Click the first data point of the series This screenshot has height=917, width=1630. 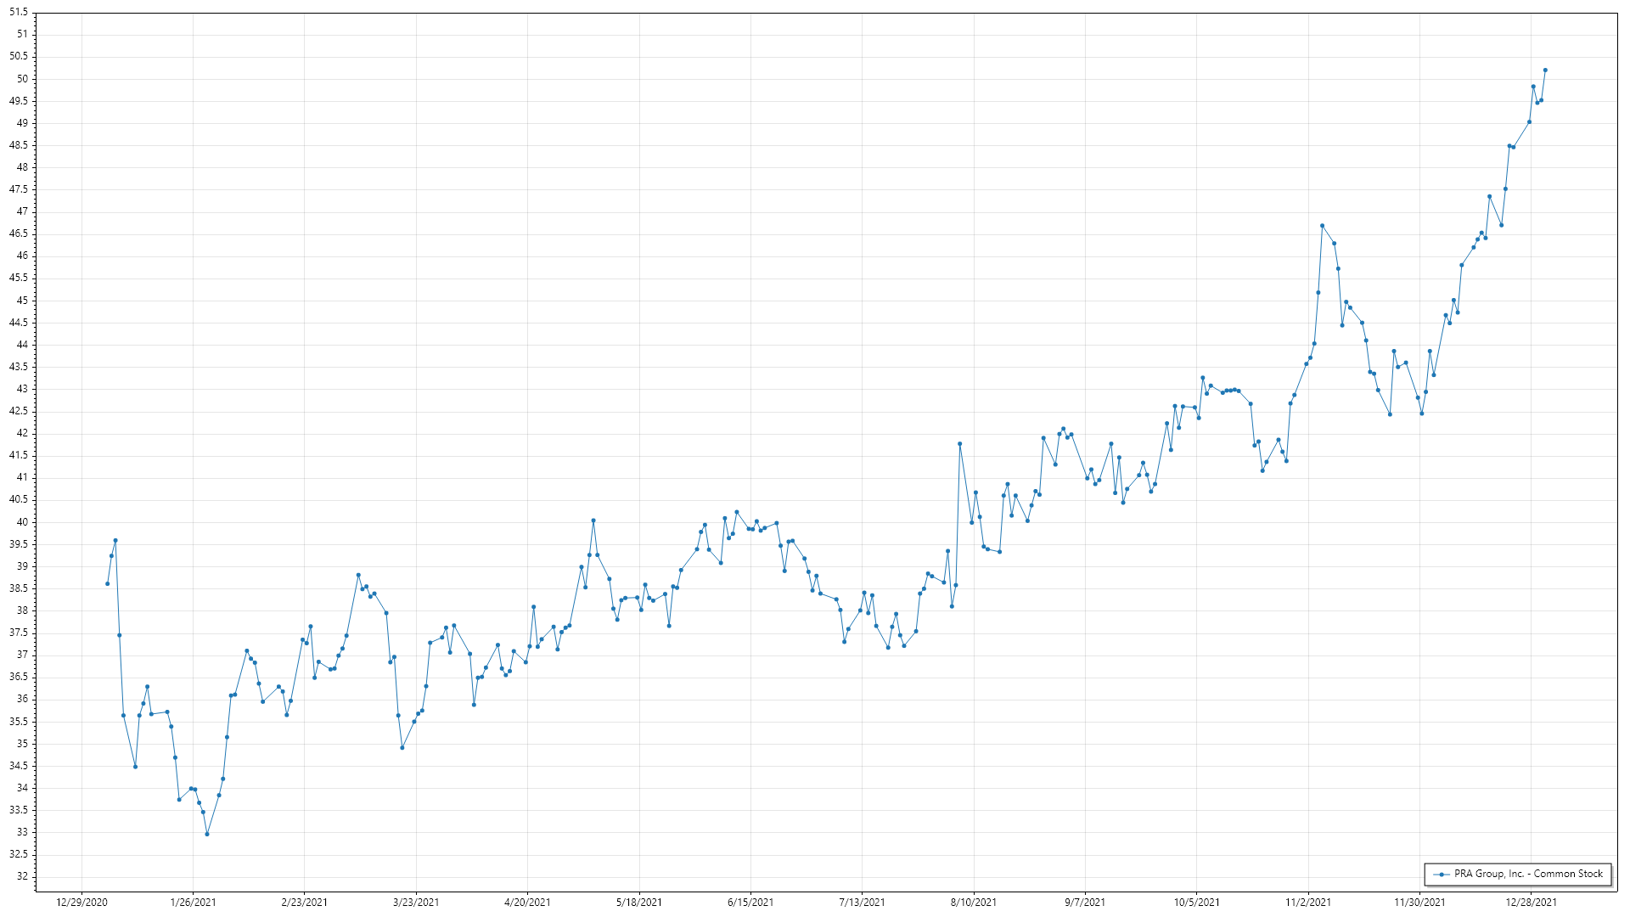click(x=107, y=583)
